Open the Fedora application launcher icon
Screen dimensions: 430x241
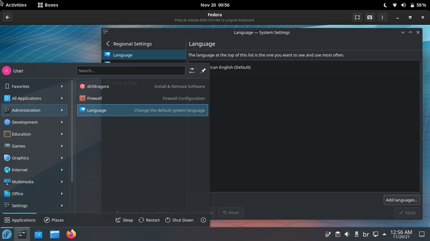[x=7, y=234]
